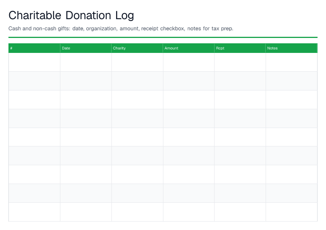Image resolution: width=326 pixels, height=230 pixels.
Task: Click the 'Rcpt' column header
Action: click(240, 48)
